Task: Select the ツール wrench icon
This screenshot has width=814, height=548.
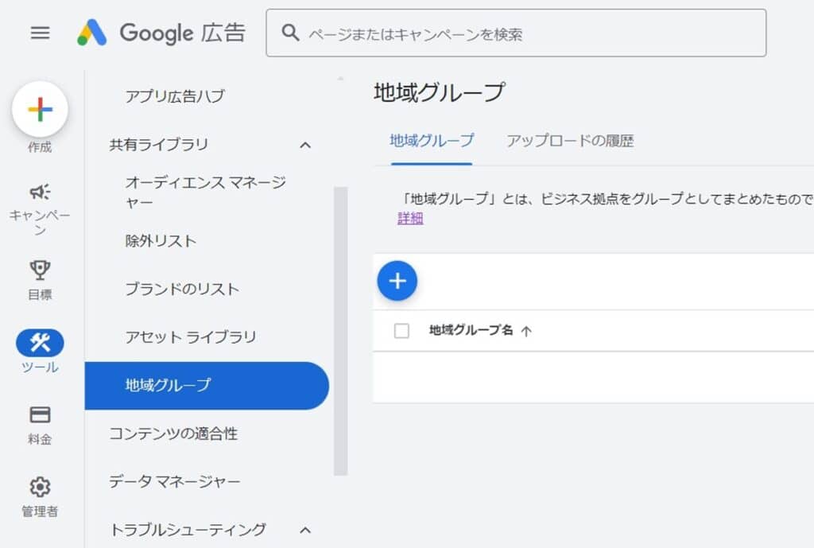Action: tap(40, 343)
